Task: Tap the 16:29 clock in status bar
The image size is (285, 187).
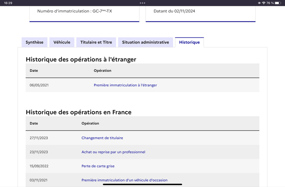Action: [x=8, y=3]
